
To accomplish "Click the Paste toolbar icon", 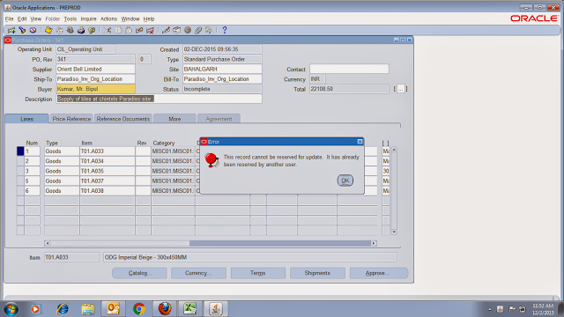I will (x=129, y=30).
